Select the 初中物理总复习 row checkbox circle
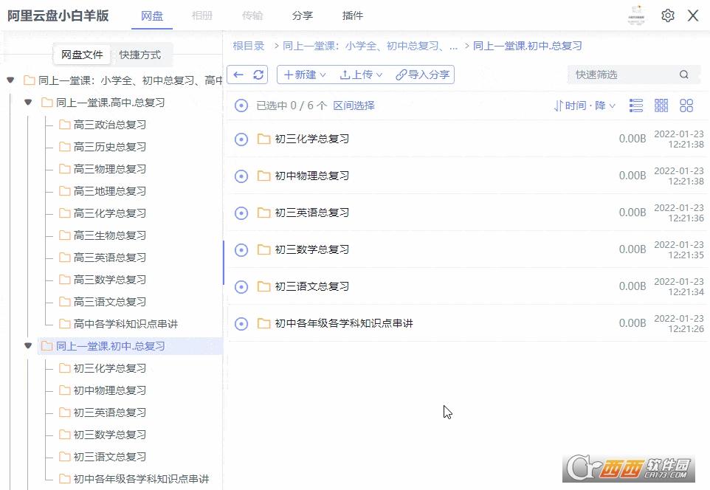The height and width of the screenshot is (490, 710). (241, 176)
